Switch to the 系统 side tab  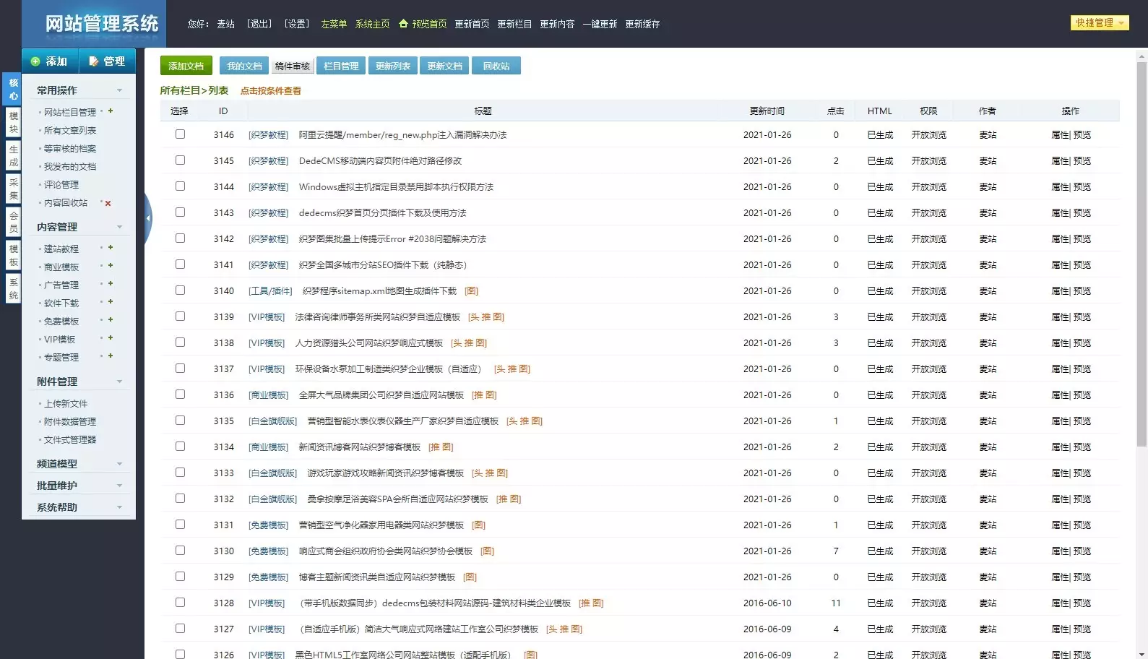coord(13,288)
